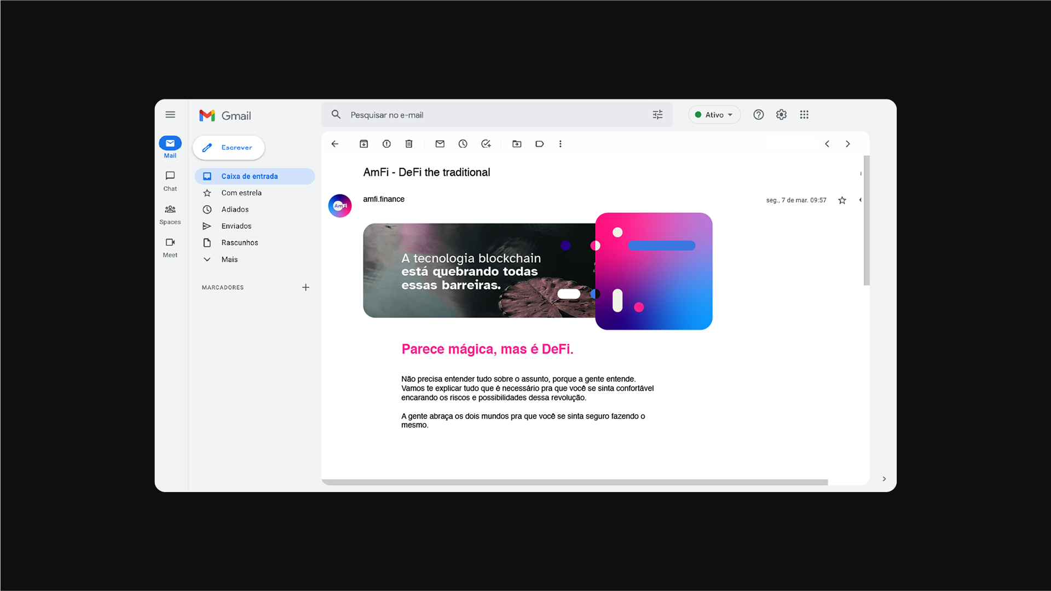The height and width of the screenshot is (591, 1051).
Task: Add the email to Tasks
Action: (x=486, y=144)
